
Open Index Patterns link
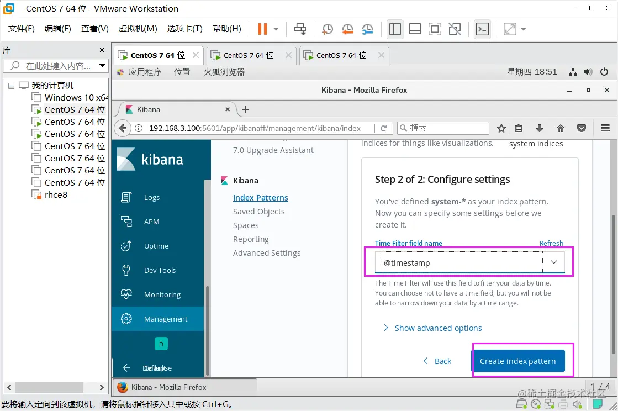(x=261, y=197)
